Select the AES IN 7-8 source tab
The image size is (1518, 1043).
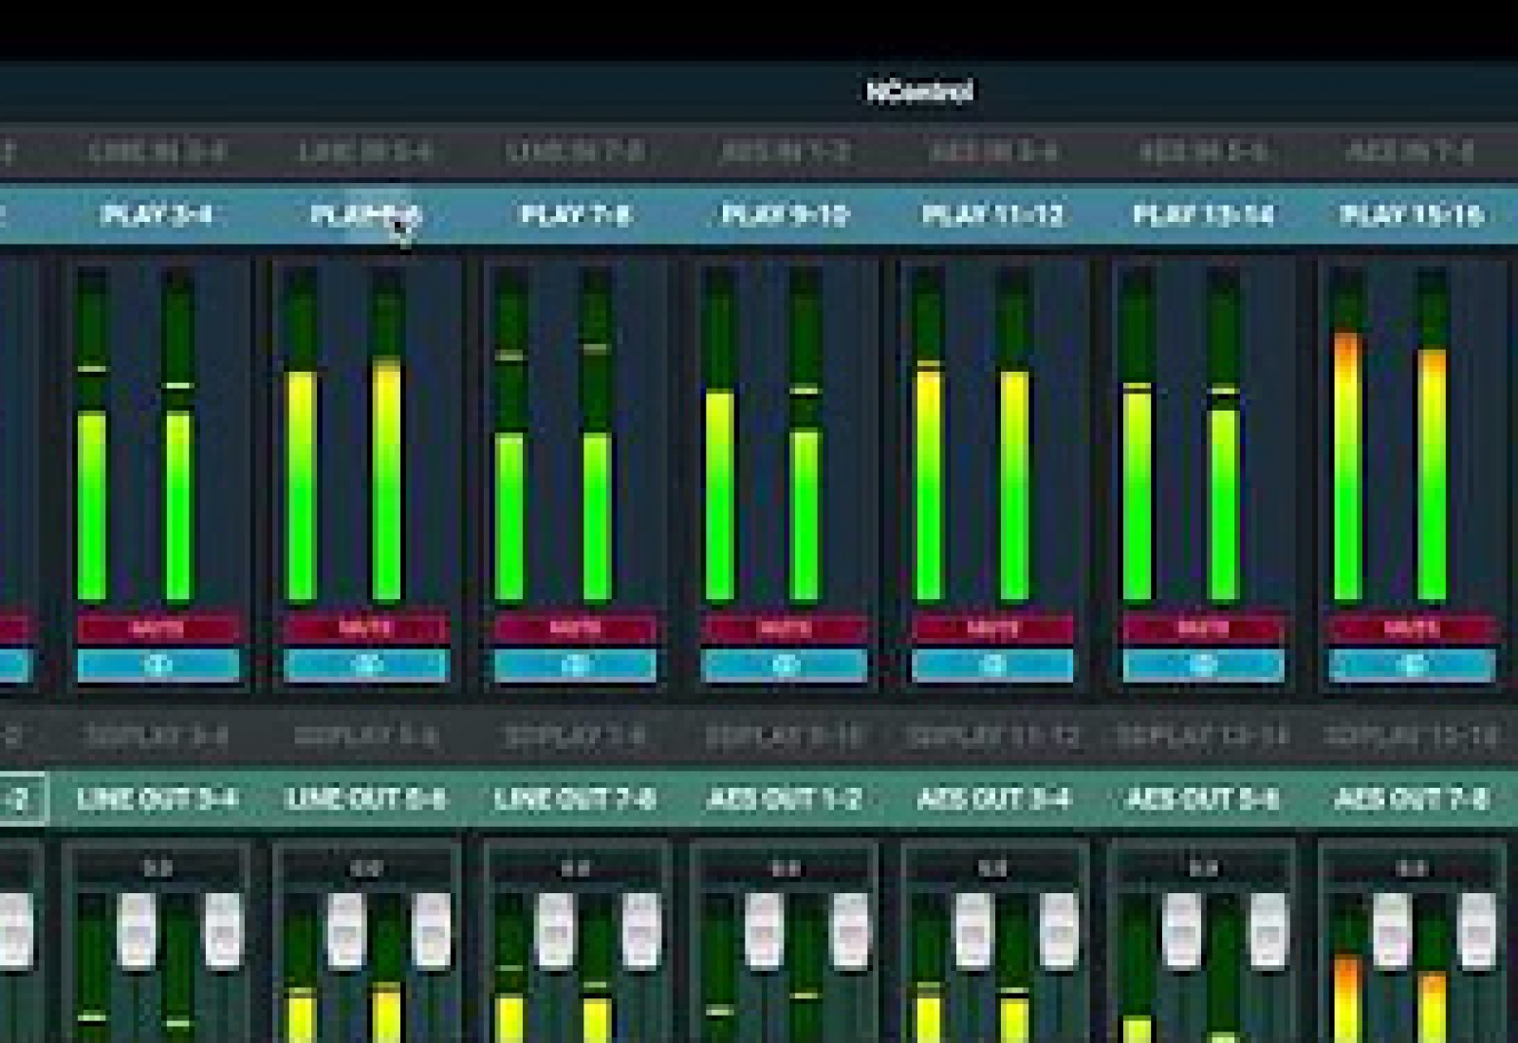coord(1411,152)
